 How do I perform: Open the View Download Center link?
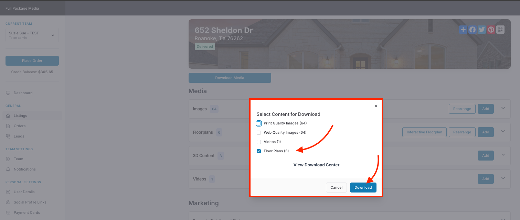[x=316, y=165]
